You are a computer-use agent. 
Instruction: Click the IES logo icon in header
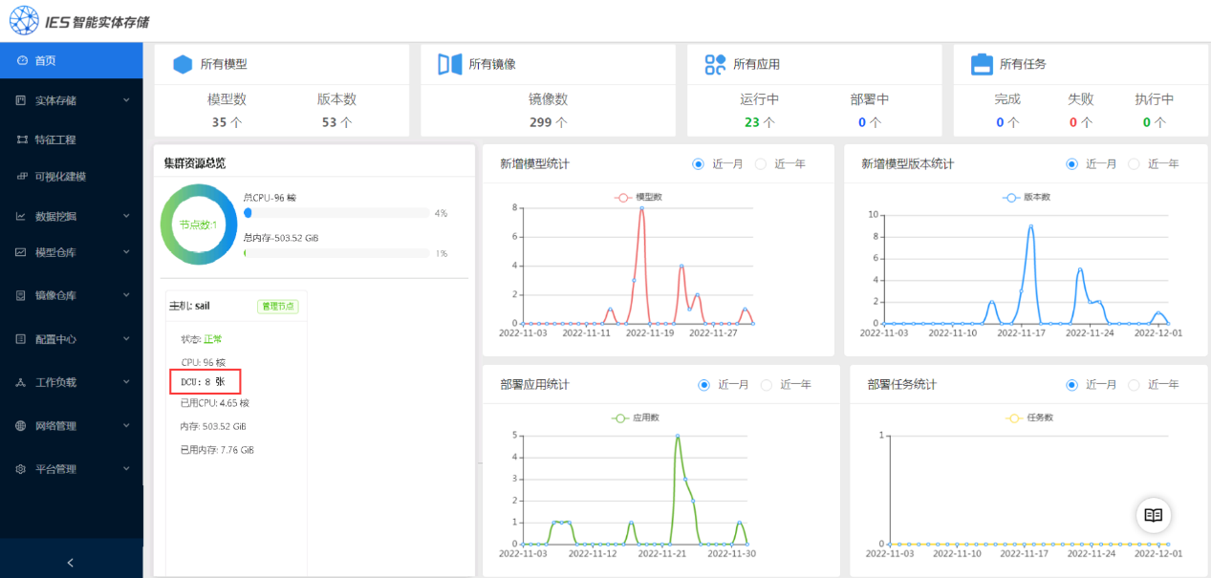(25, 20)
